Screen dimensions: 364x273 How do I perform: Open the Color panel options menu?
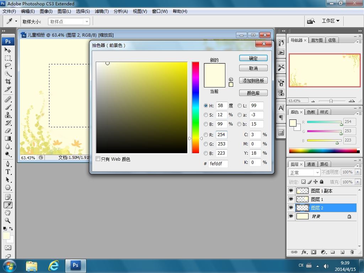click(x=359, y=113)
